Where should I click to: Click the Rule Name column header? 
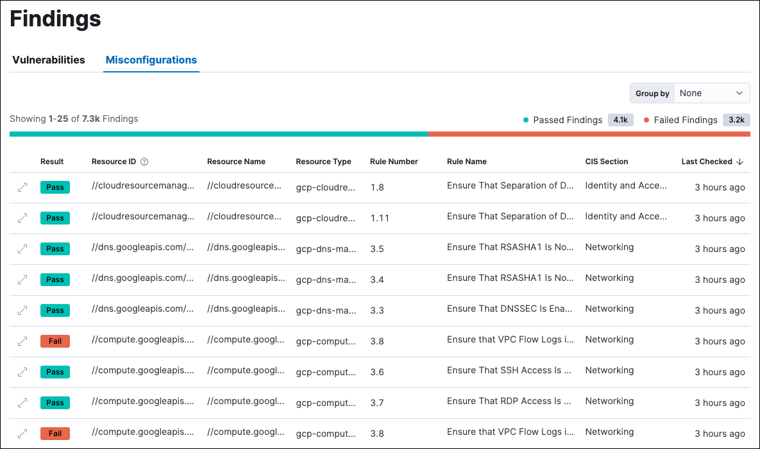click(467, 162)
